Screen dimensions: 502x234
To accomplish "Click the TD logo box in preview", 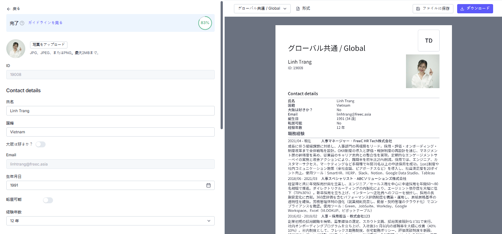I will (x=429, y=40).
